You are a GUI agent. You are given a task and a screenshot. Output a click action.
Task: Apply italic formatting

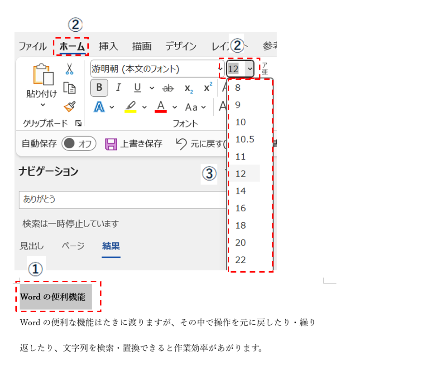pyautogui.click(x=118, y=88)
